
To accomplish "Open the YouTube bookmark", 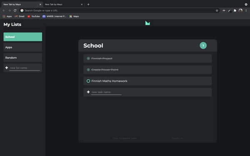I will click(33, 16).
